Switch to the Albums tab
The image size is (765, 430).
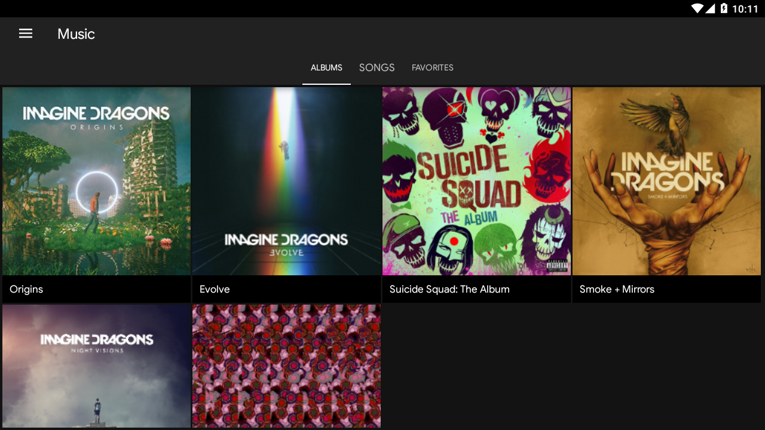click(x=326, y=67)
